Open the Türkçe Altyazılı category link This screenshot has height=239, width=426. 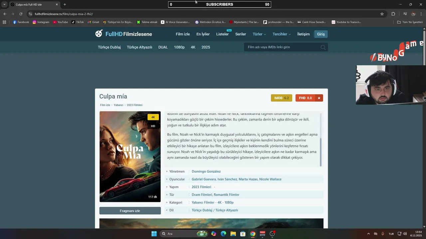coord(139,47)
